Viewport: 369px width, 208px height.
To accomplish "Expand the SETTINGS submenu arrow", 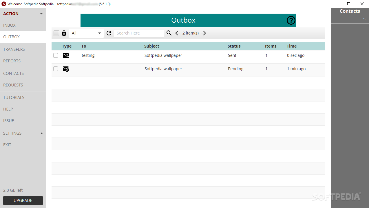I will click(x=42, y=133).
